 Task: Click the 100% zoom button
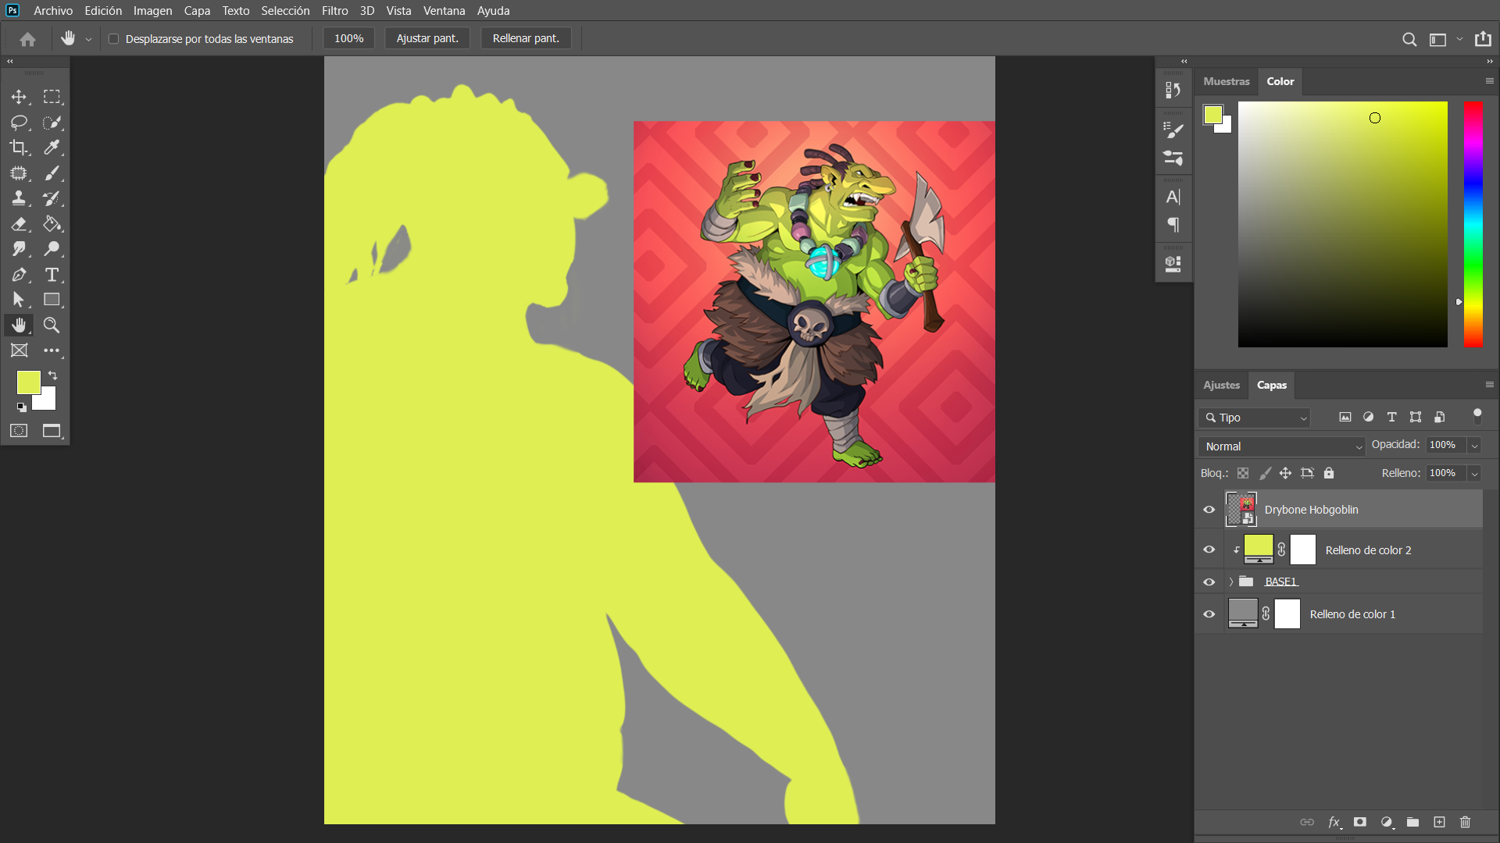(x=348, y=38)
